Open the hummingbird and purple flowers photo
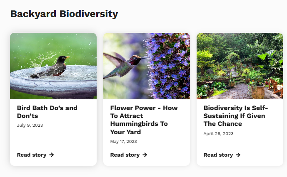 point(147,66)
